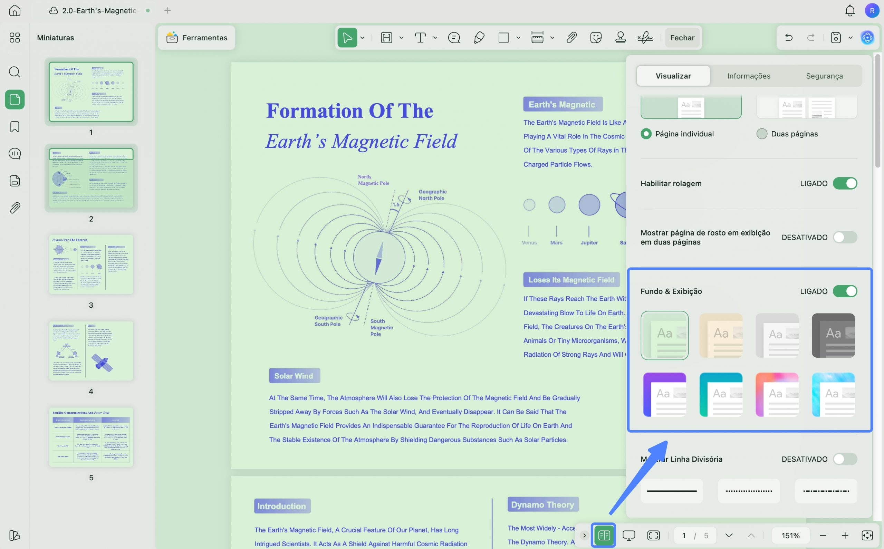The image size is (884, 549).
Task: Expand rectangle shape dropdown arrow
Action: pos(518,37)
